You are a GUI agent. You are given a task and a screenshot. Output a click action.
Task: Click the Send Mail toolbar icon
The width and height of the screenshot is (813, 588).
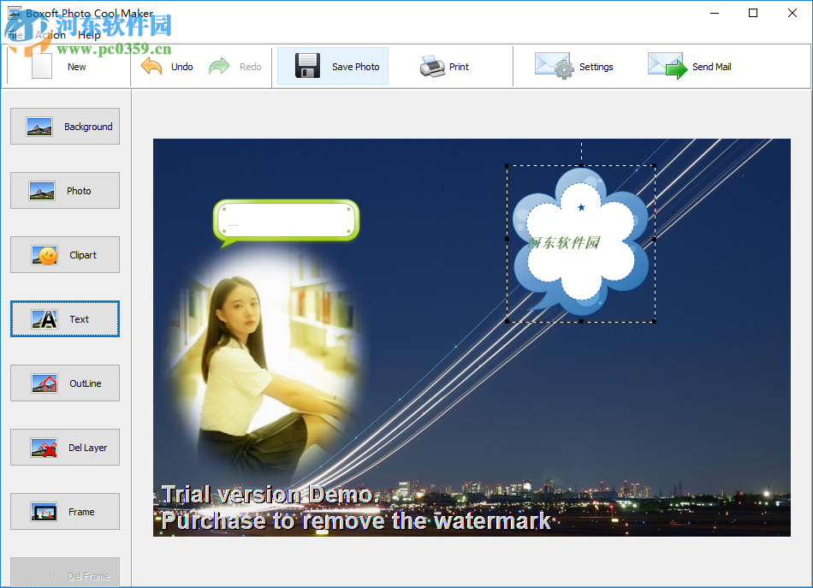(689, 66)
